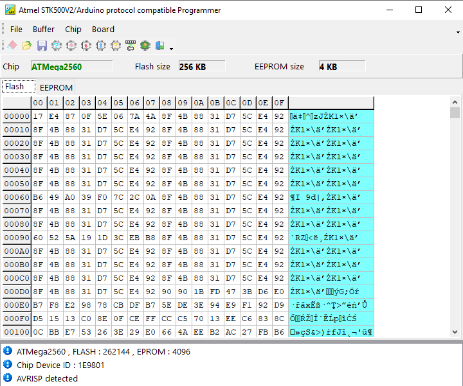Click byte CB in row 000E0
Screen dimensions: 463x386
point(120,305)
